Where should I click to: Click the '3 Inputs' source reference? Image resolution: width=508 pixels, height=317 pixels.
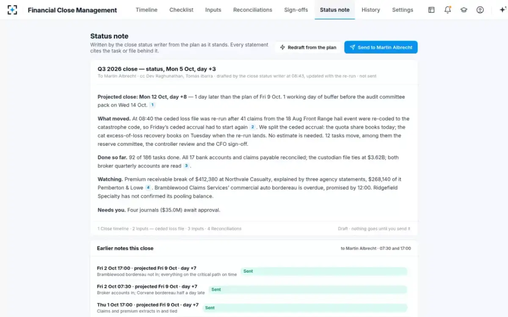point(196,229)
